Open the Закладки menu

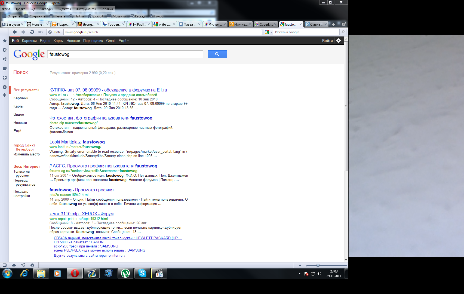46,9
